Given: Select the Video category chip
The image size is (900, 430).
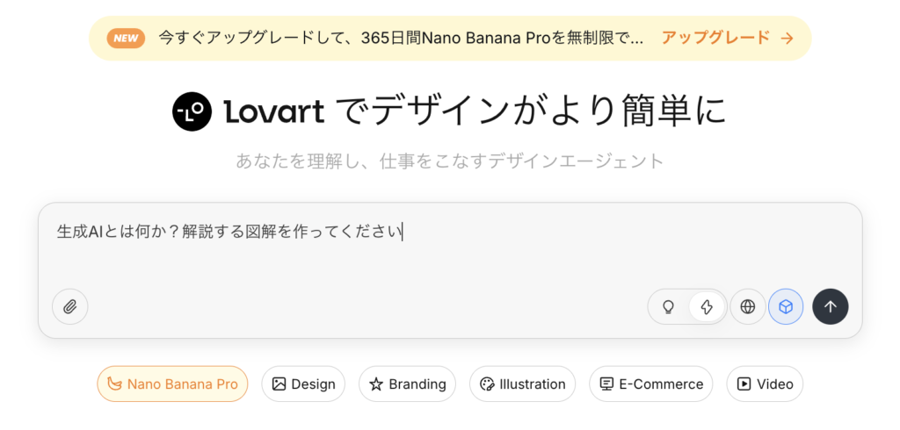Looking at the screenshot, I should (x=765, y=384).
